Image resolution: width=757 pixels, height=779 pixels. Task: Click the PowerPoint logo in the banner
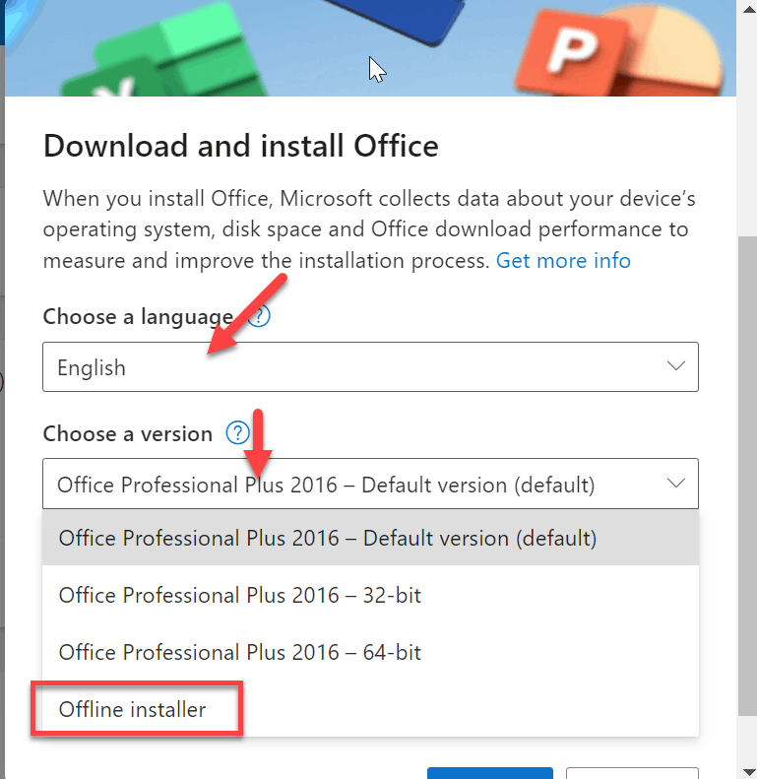618,50
